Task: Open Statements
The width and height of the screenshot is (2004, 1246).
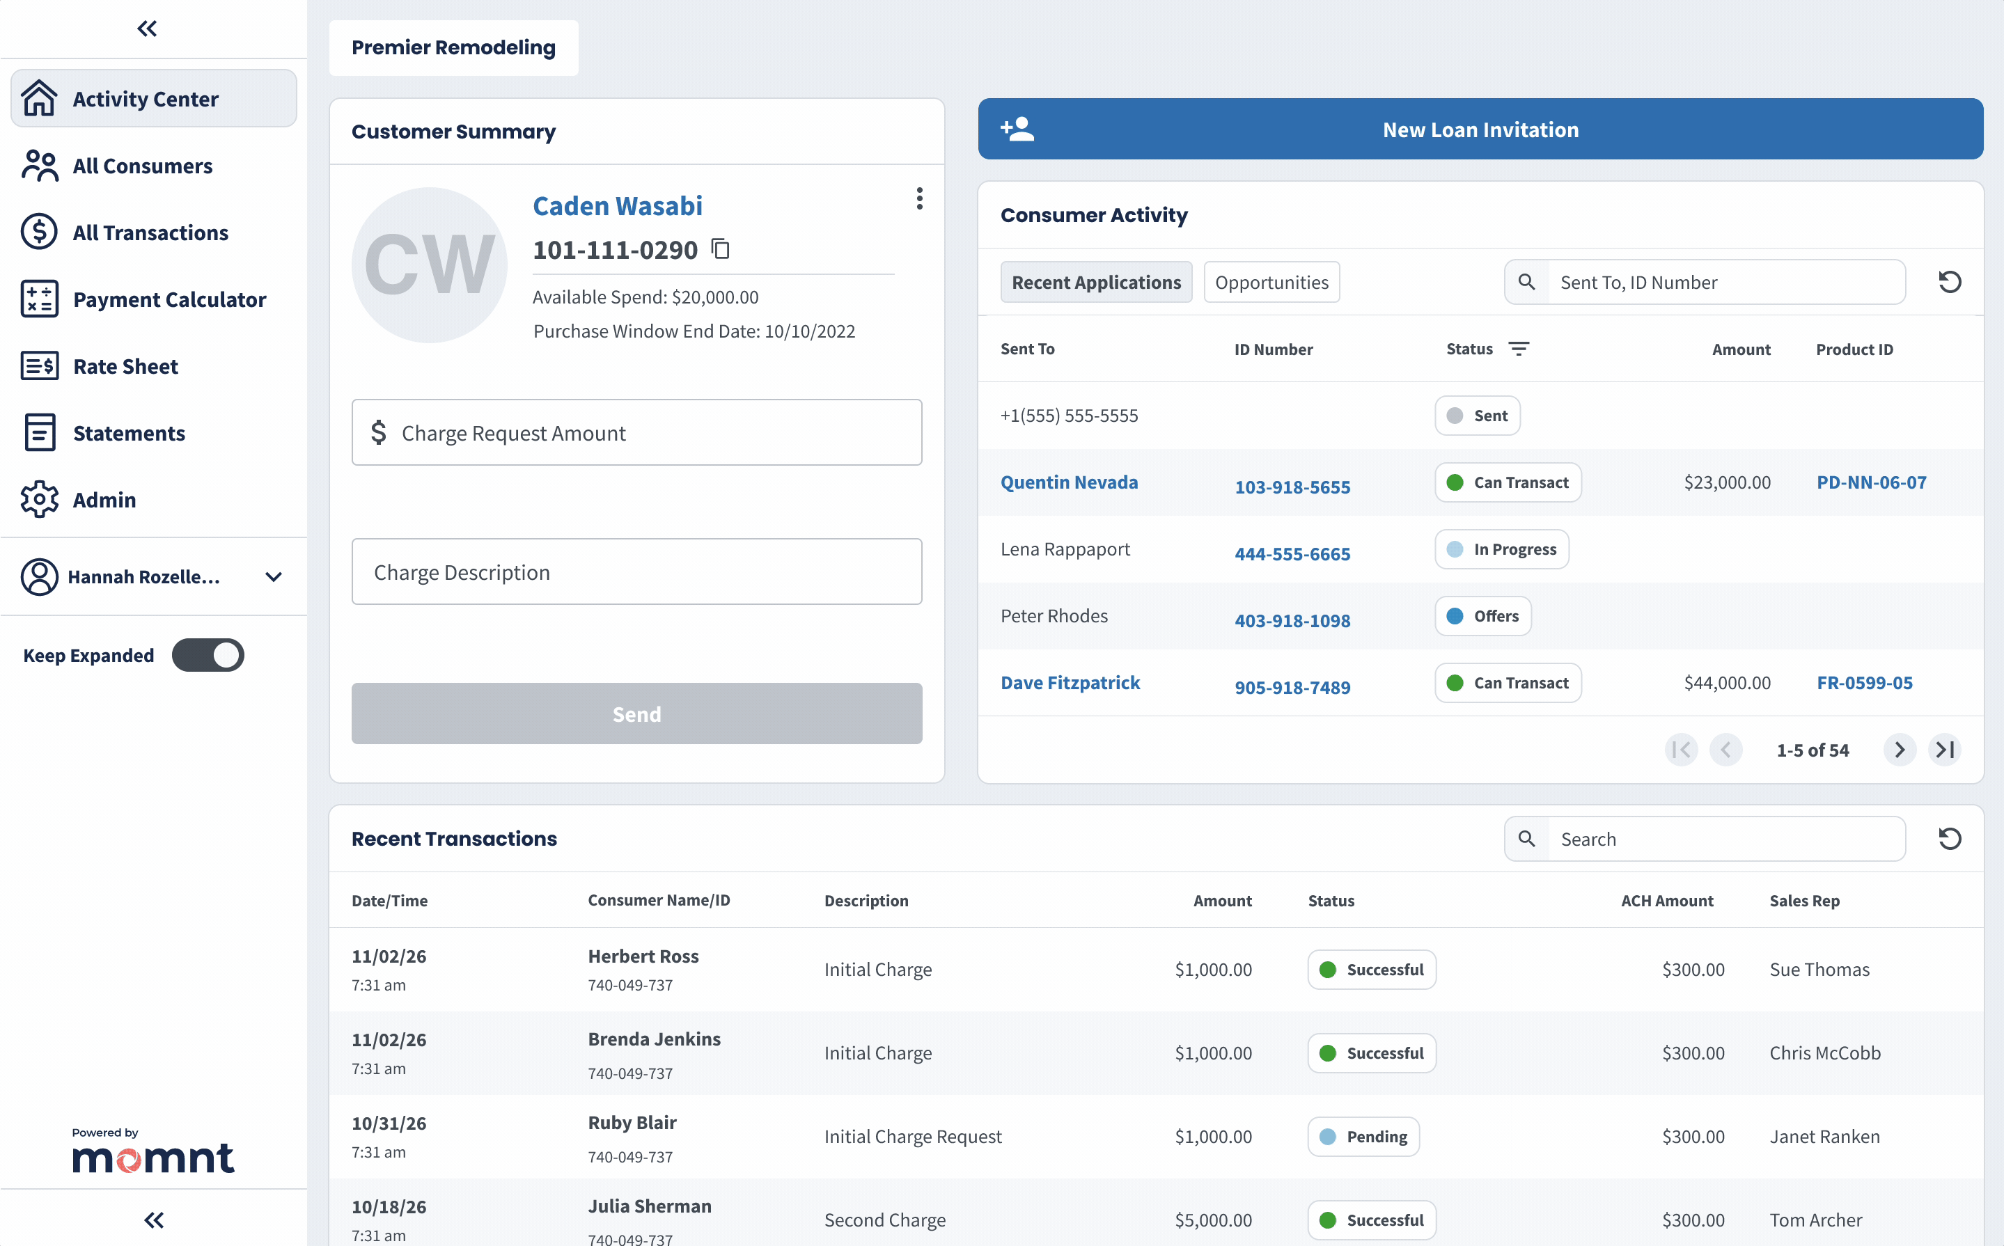Action: [x=129, y=433]
